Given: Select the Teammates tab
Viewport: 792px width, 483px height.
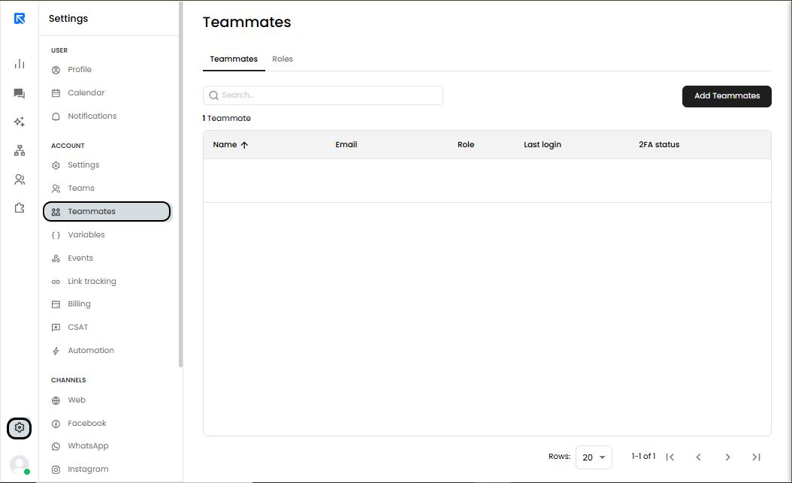Looking at the screenshot, I should click(234, 59).
